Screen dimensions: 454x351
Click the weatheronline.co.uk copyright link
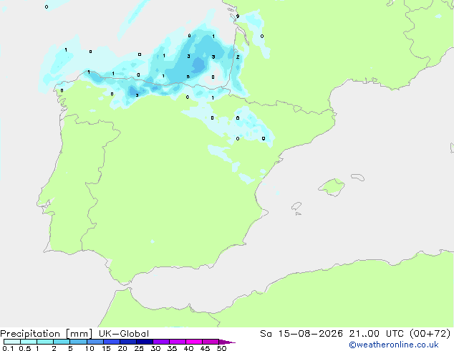[394, 345]
